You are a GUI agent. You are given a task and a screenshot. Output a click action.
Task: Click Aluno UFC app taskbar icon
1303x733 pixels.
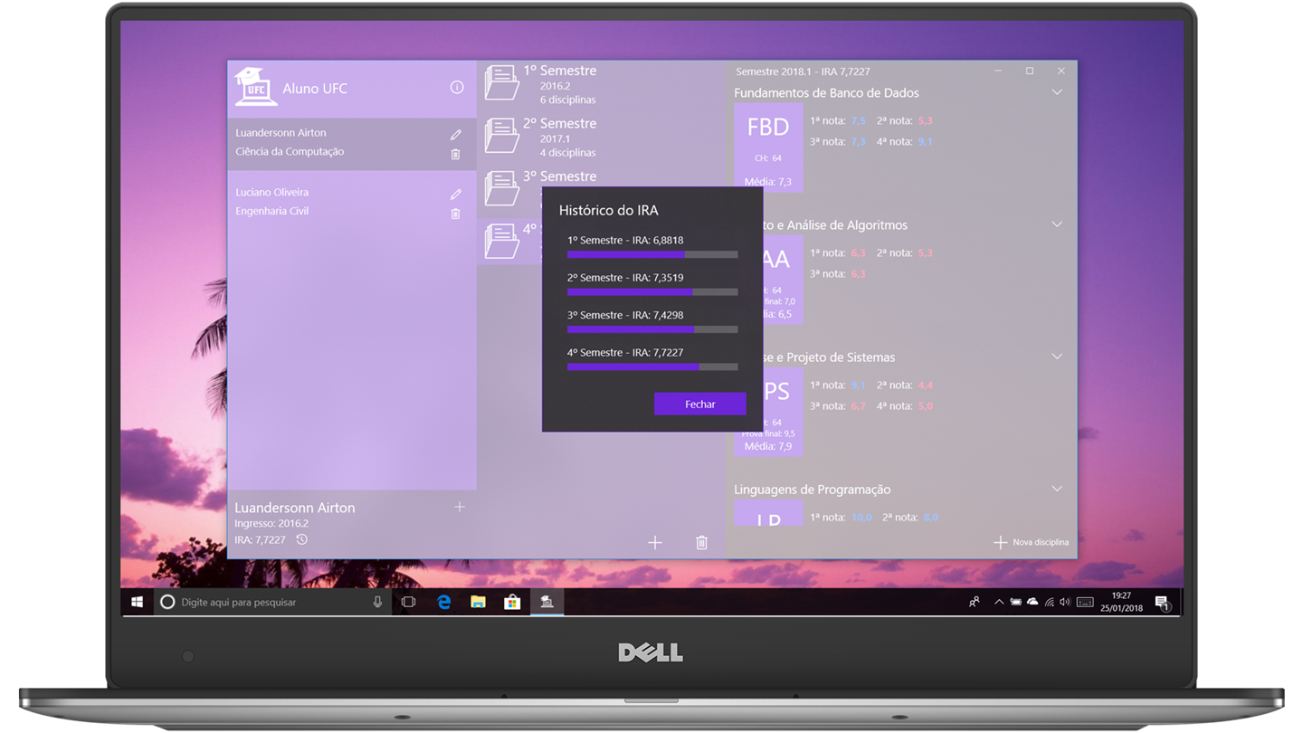click(547, 602)
